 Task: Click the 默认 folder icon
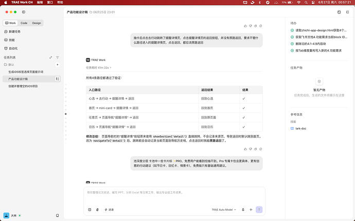[6, 65]
